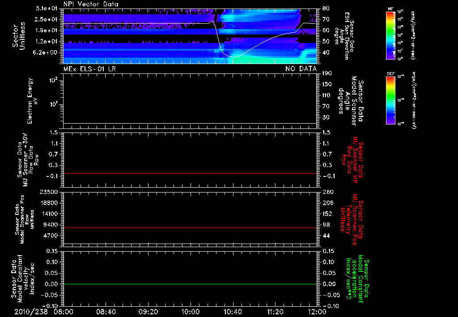Click the red 'MU Scanner Int Raw Data' label
This screenshot has height=317, width=458.
coord(352,160)
